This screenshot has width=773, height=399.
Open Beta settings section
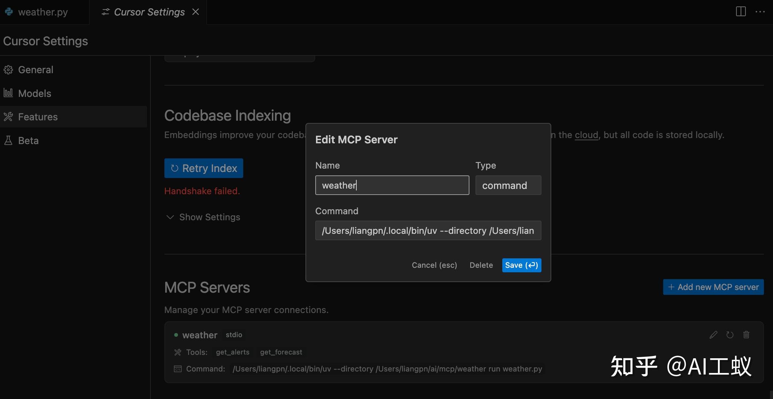[28, 141]
